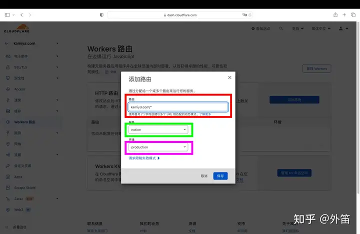Open the user account dropdown
The image size is (360, 234).
click(x=343, y=28)
